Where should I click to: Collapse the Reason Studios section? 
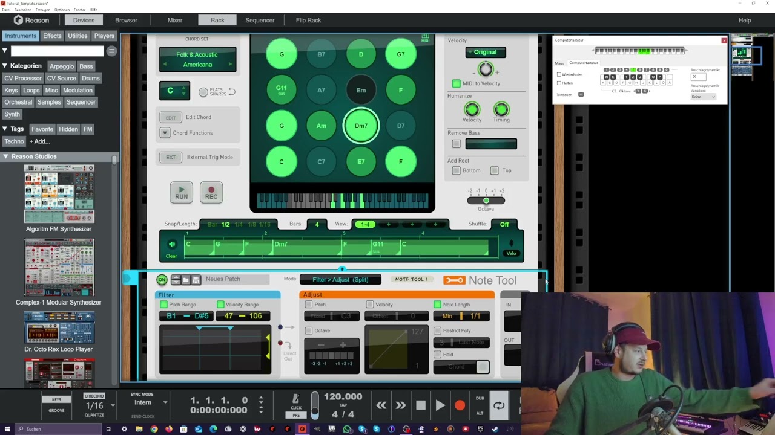5,156
